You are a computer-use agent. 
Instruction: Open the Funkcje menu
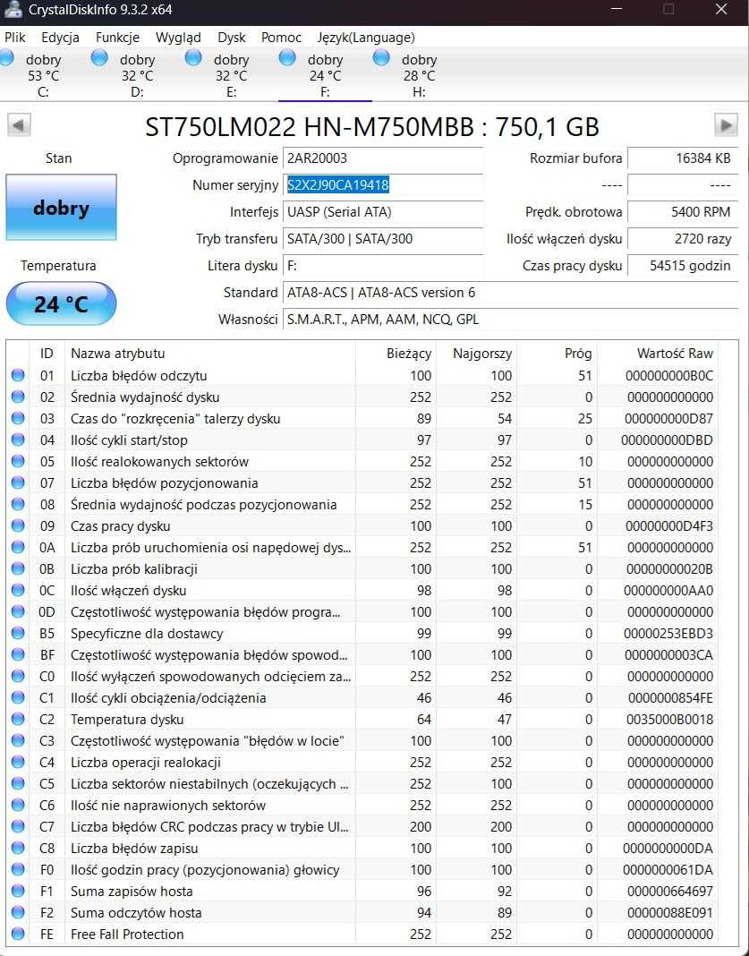click(x=117, y=38)
